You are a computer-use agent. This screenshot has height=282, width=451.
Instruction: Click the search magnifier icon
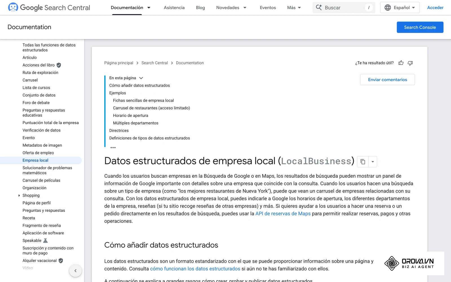click(319, 8)
